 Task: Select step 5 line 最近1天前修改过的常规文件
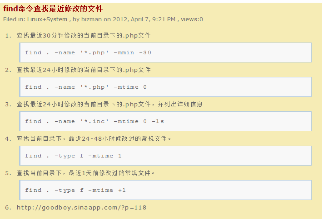(x=86, y=173)
